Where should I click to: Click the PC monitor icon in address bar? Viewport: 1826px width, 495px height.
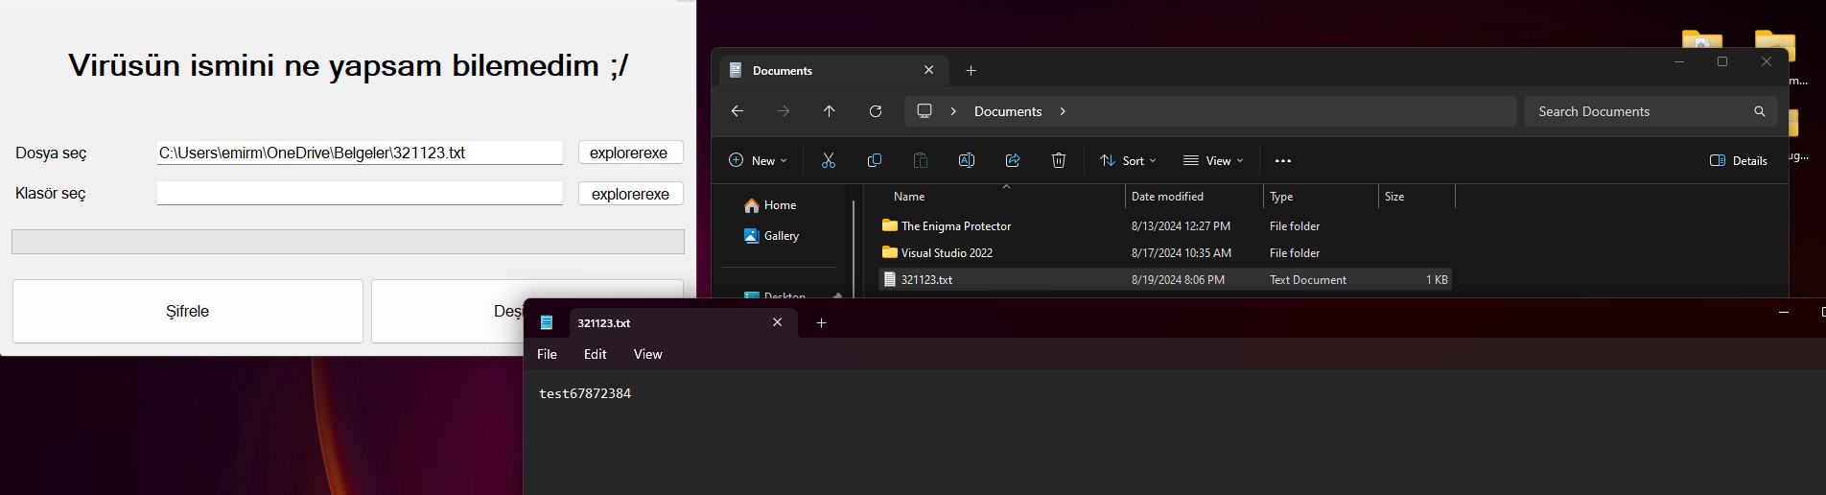pos(925,111)
